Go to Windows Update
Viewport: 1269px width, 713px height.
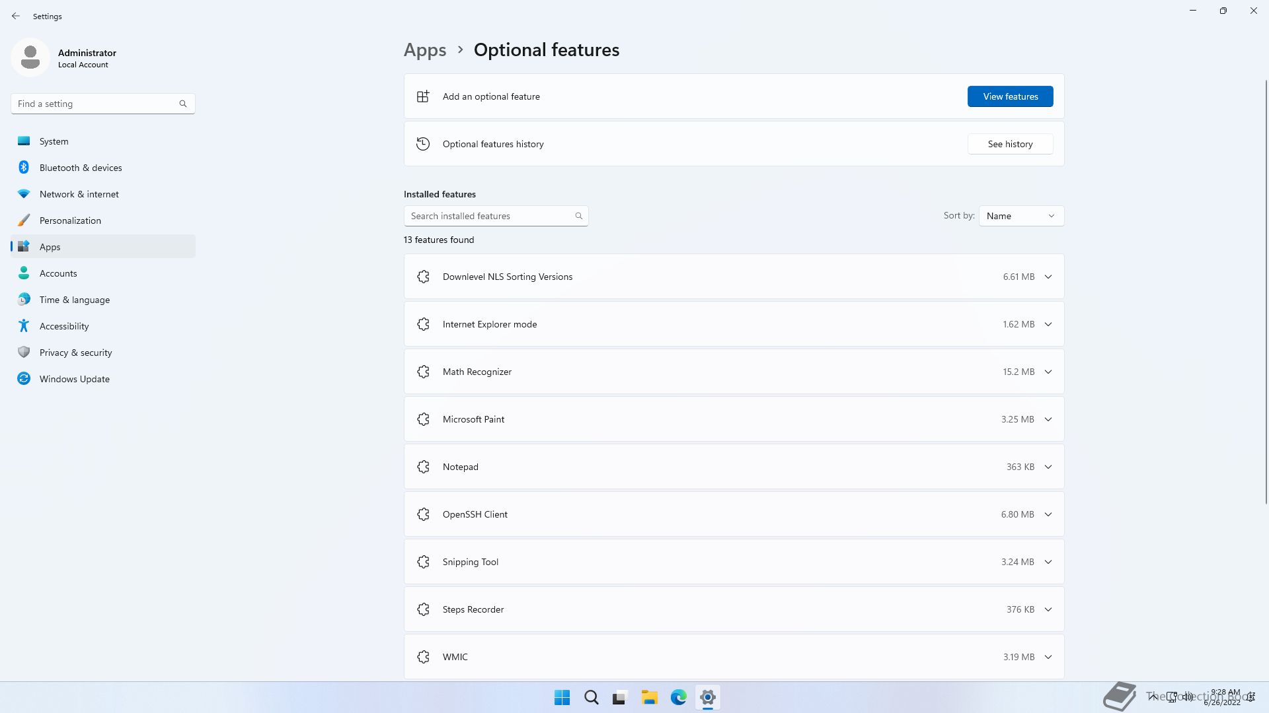point(103,379)
